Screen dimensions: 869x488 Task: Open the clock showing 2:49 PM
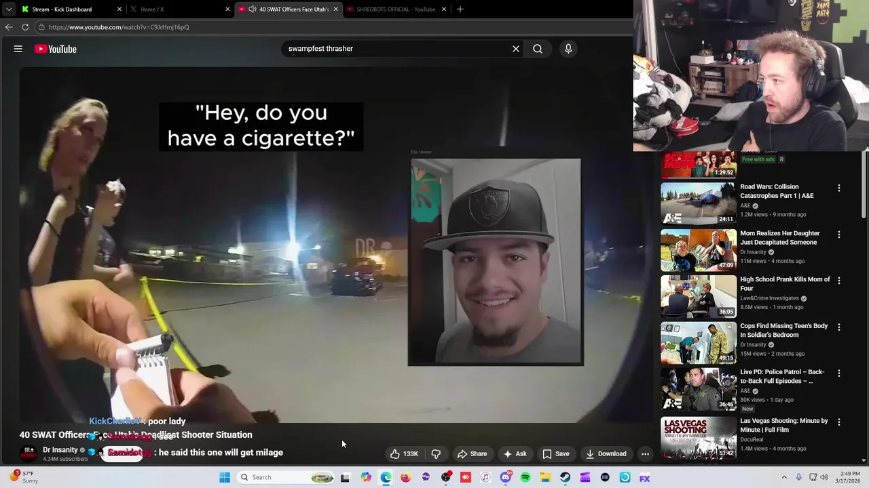[849, 477]
